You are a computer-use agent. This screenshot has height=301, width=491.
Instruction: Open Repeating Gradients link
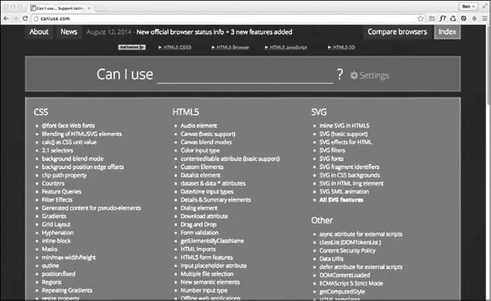67,290
